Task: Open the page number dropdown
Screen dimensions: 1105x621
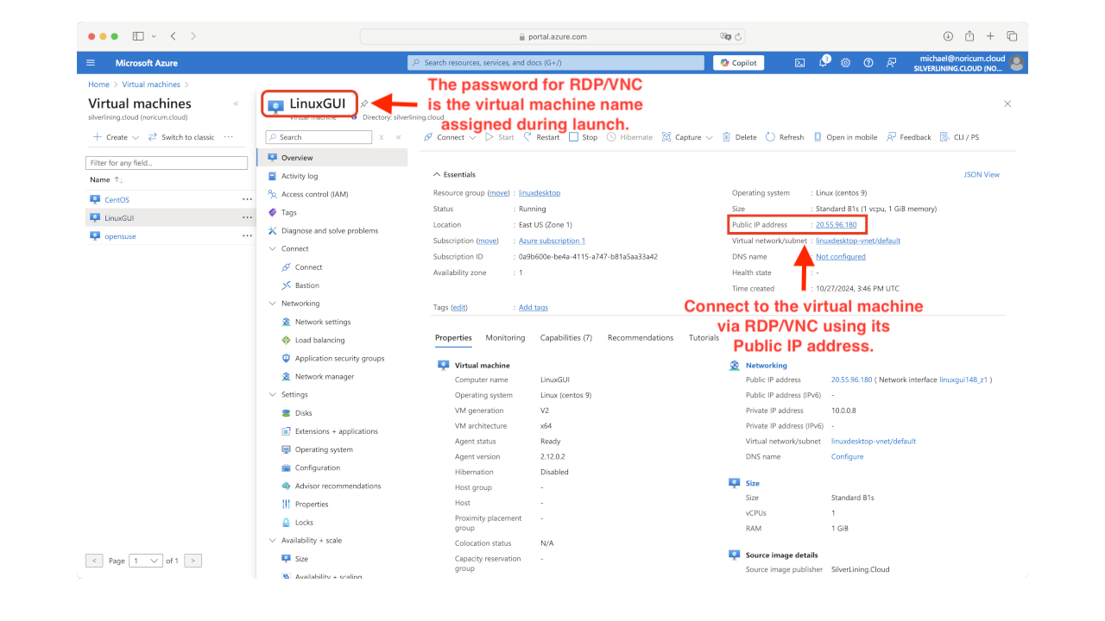Action: click(x=145, y=561)
